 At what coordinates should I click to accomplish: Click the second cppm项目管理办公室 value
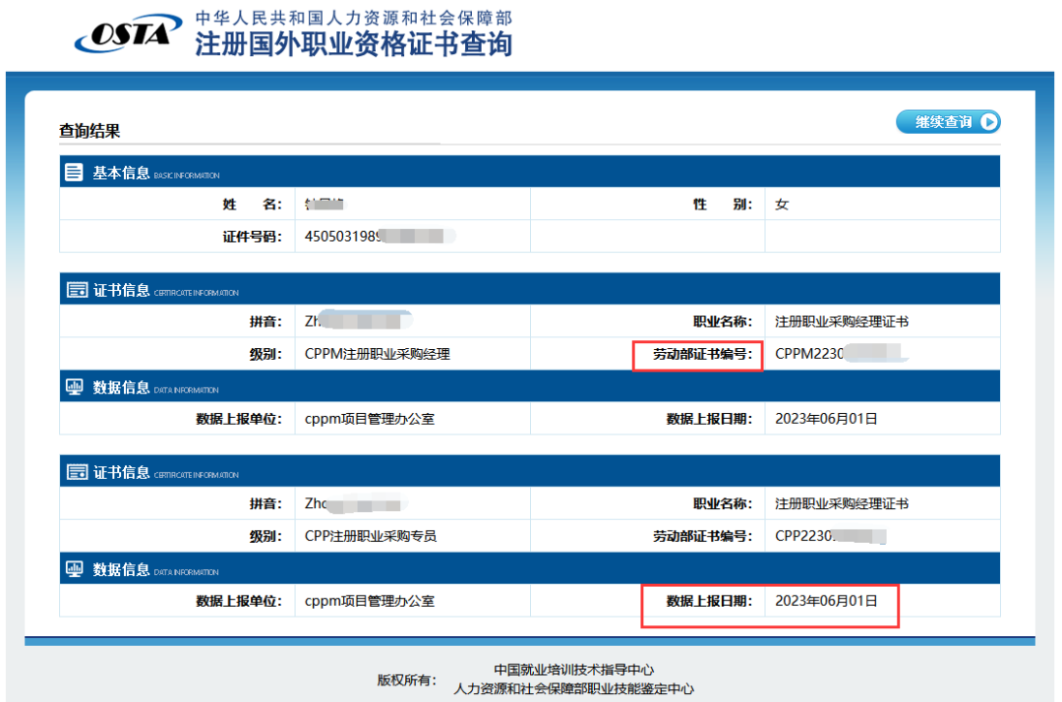click(370, 601)
